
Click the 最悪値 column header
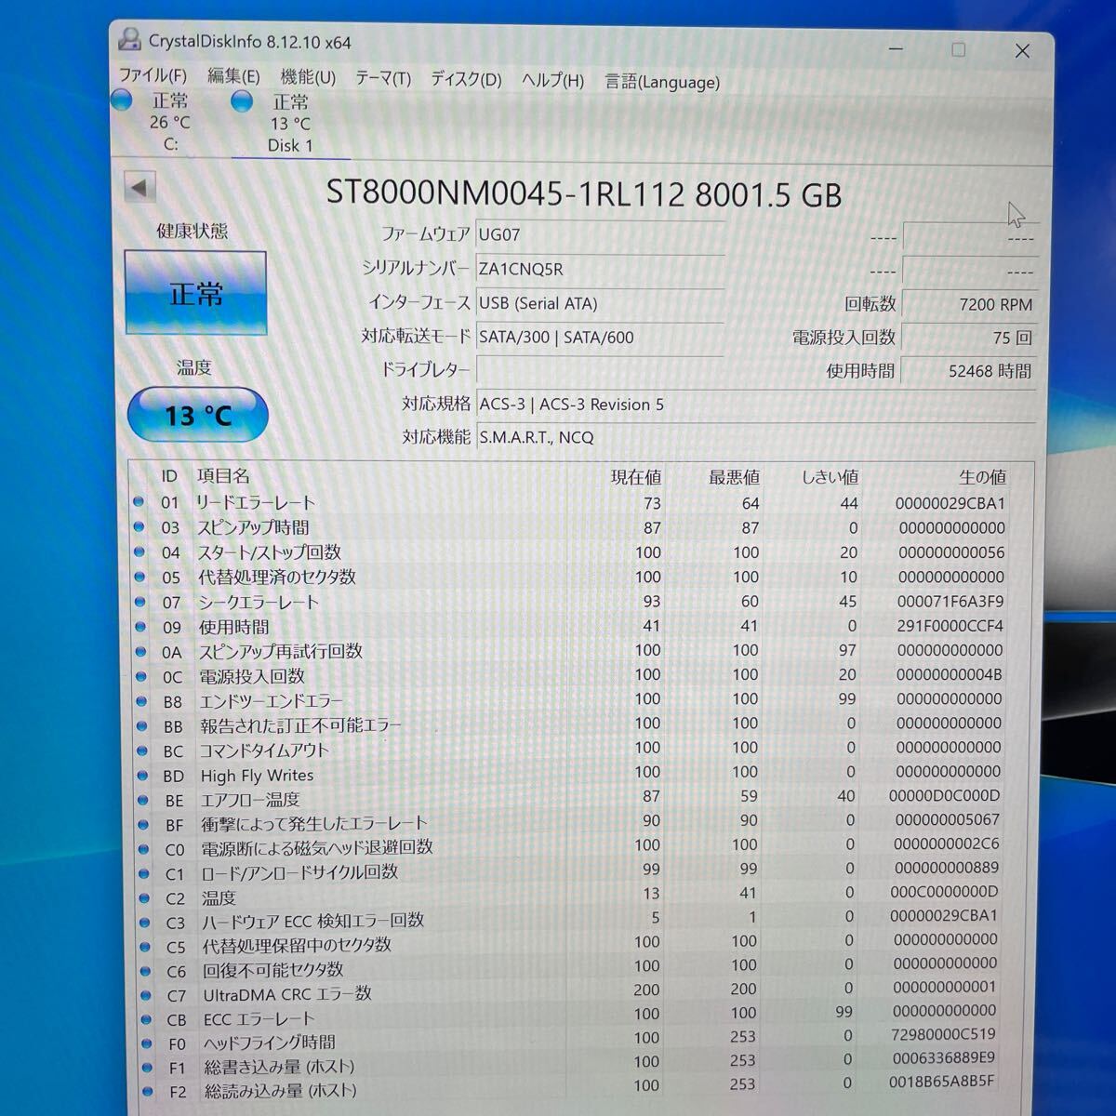[x=734, y=477]
